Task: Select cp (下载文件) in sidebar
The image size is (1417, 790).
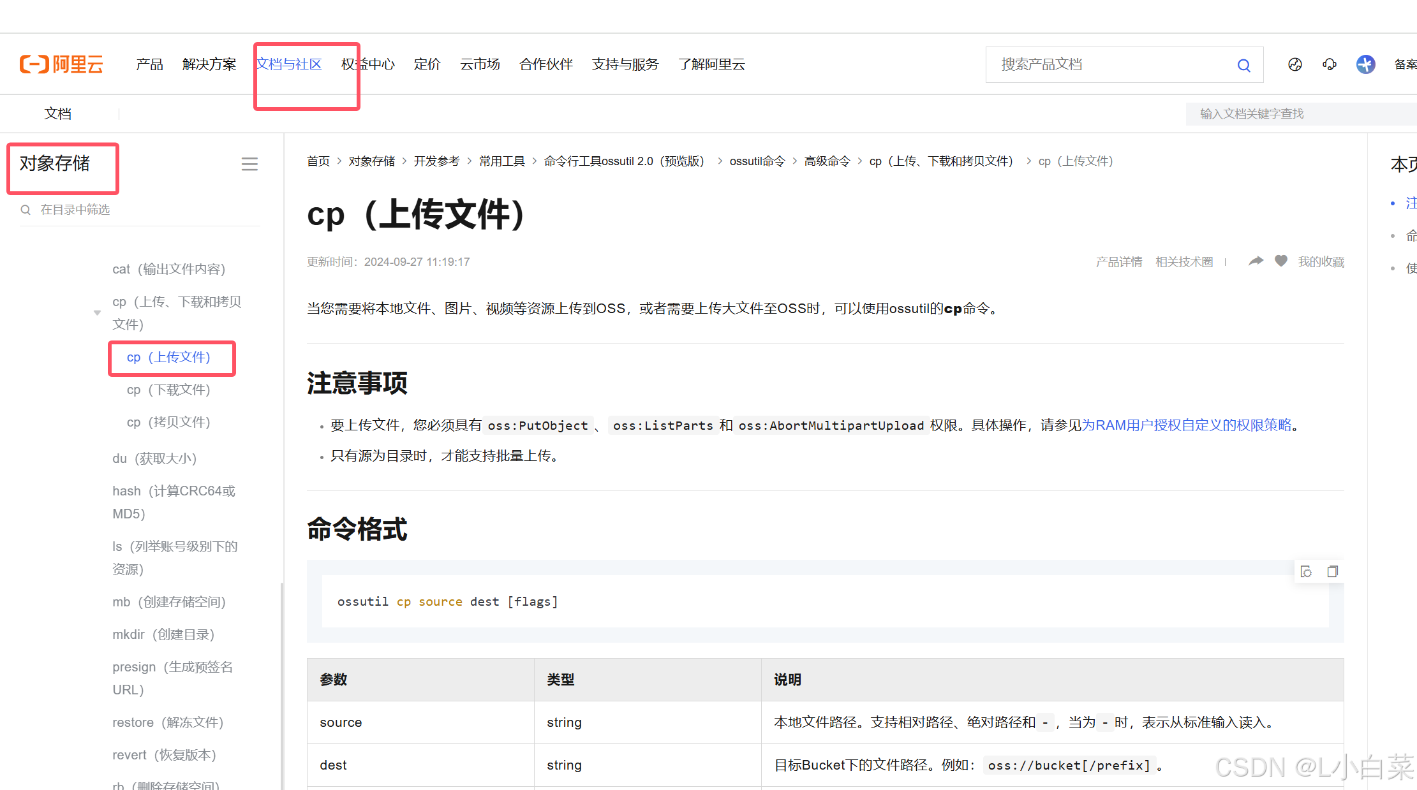Action: pyautogui.click(x=168, y=390)
